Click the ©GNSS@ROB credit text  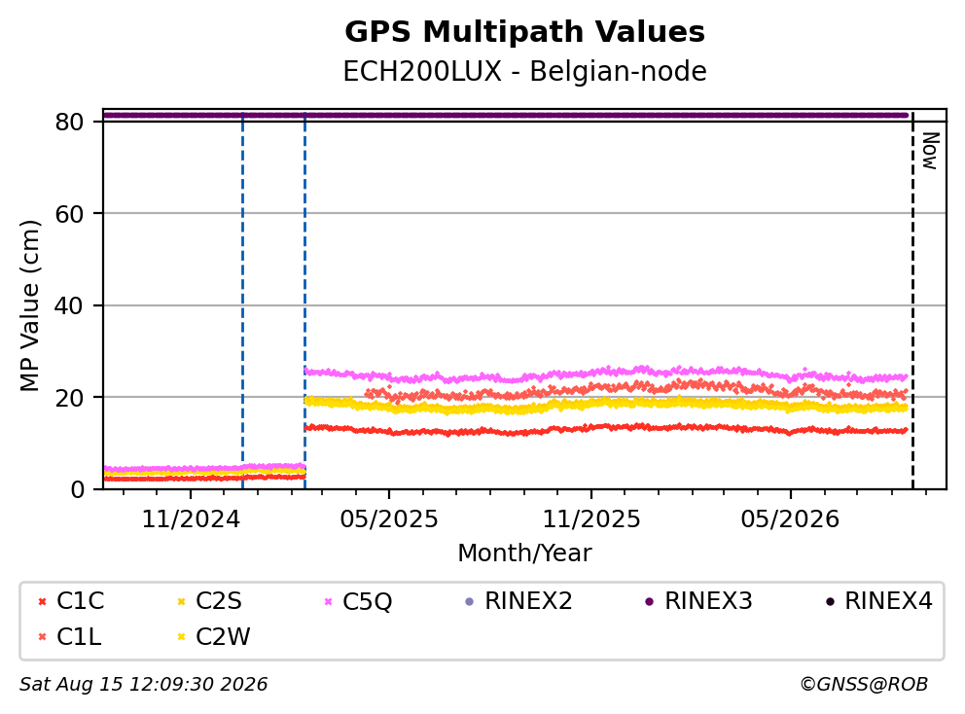tap(864, 685)
